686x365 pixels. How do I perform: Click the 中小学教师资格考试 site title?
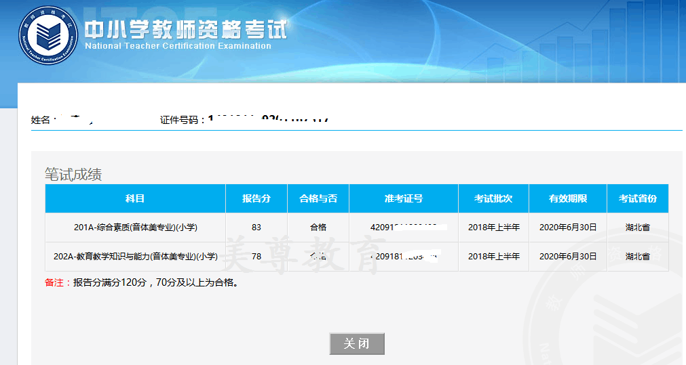tap(185, 29)
